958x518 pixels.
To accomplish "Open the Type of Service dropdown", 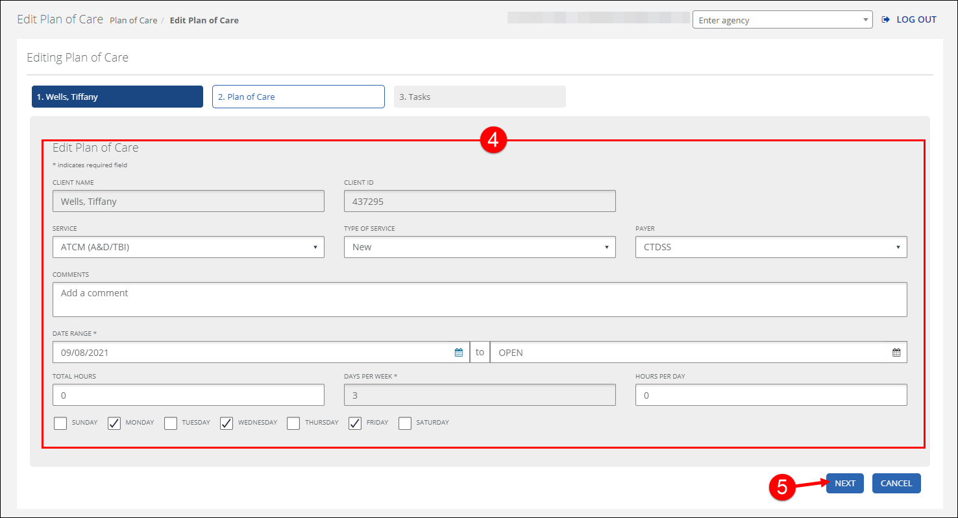I will (480, 247).
